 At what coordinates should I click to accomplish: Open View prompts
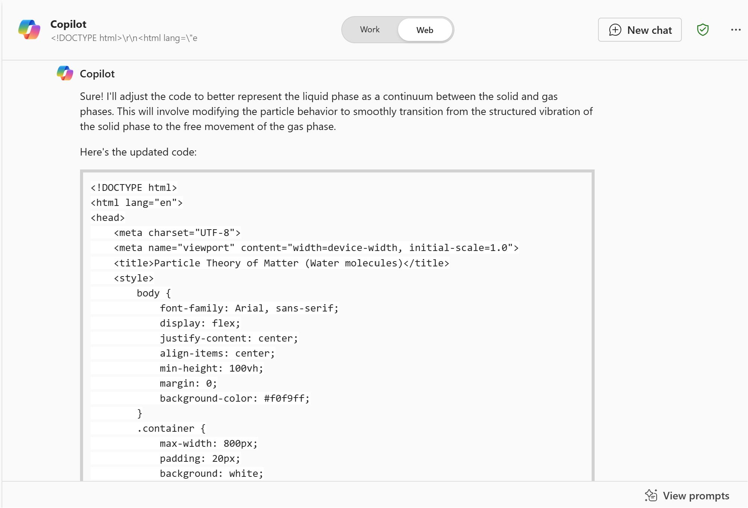coord(687,496)
